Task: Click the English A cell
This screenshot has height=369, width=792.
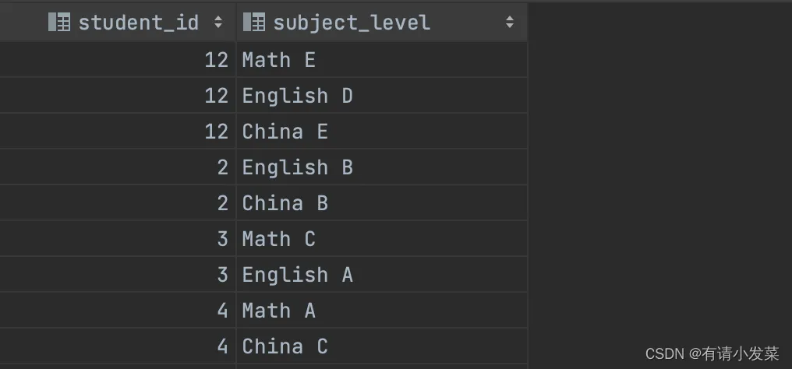Action: tap(297, 275)
